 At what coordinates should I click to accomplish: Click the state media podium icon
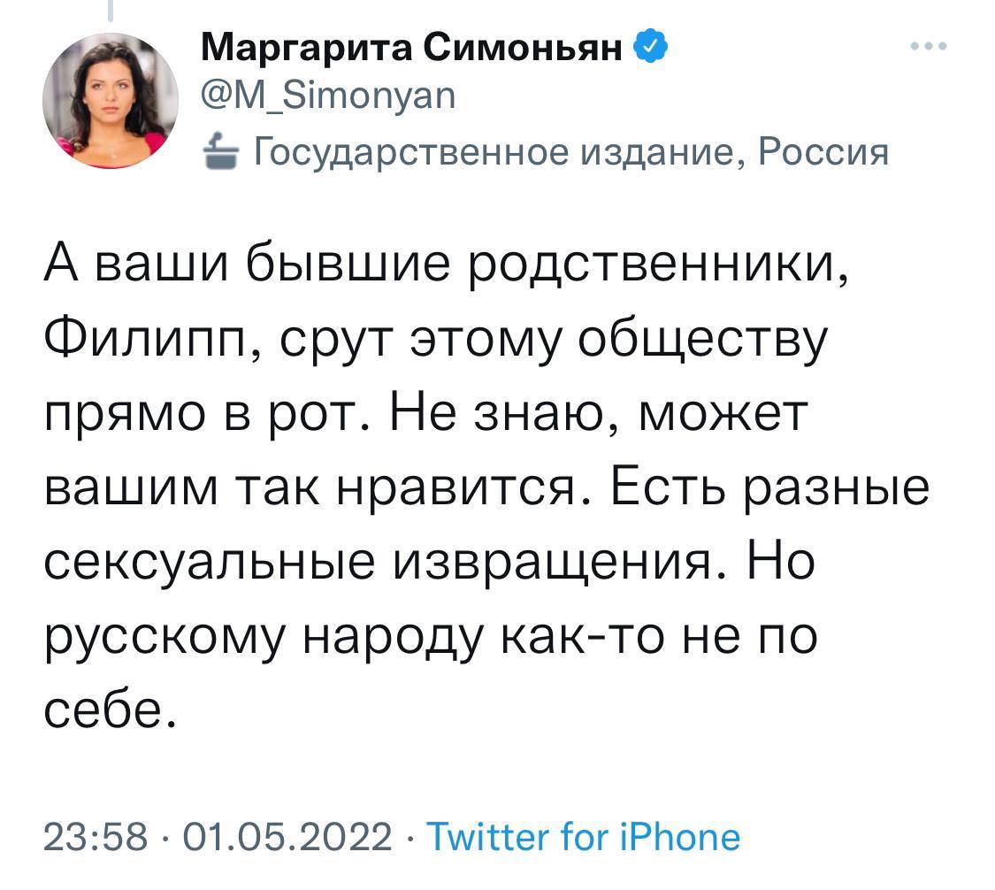click(x=221, y=151)
